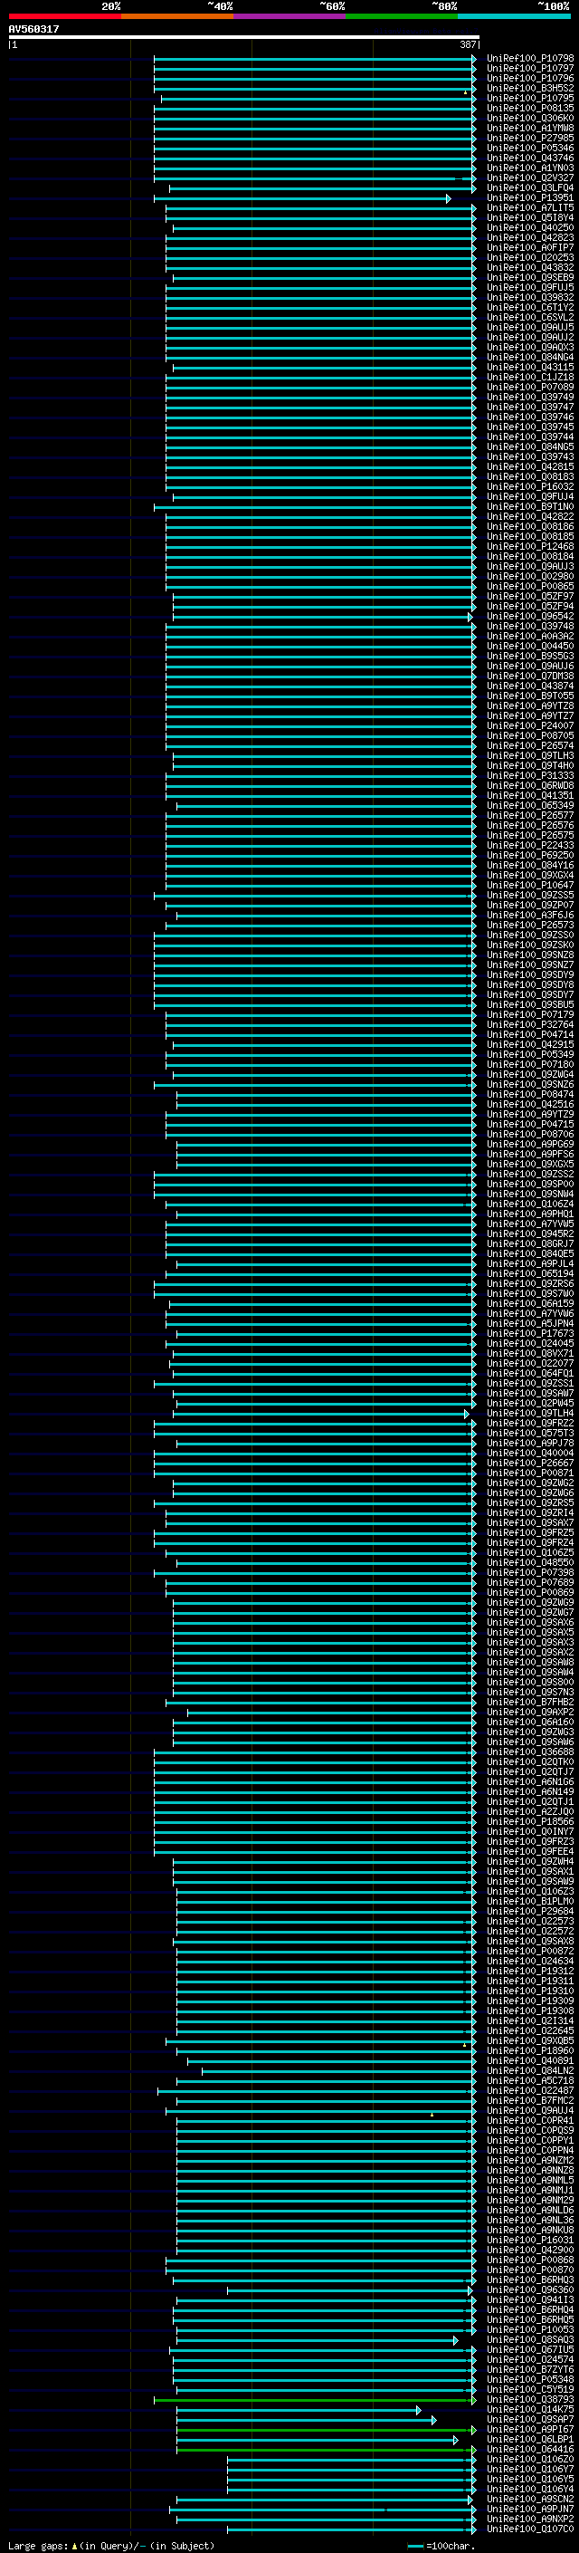Select hit UniRef100_P32764

click(530, 1025)
